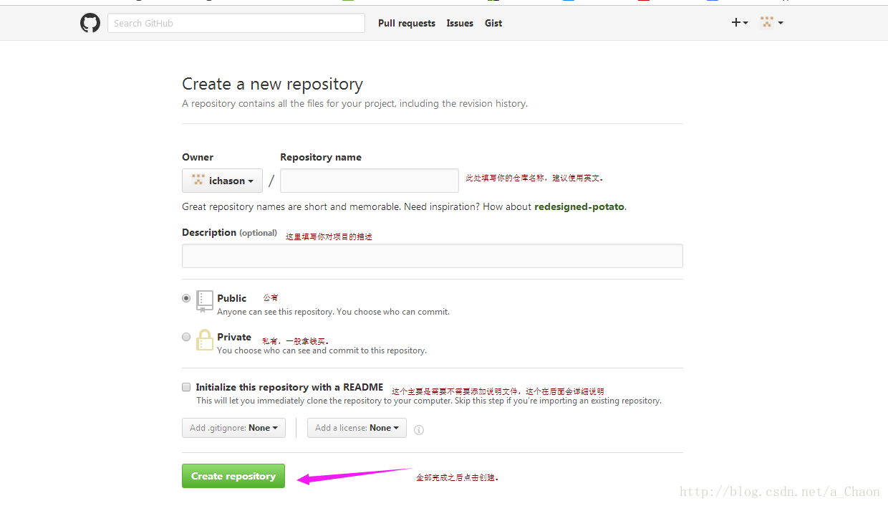The width and height of the screenshot is (888, 506).
Task: Open the user avatar menu in header
Action: pos(771,23)
